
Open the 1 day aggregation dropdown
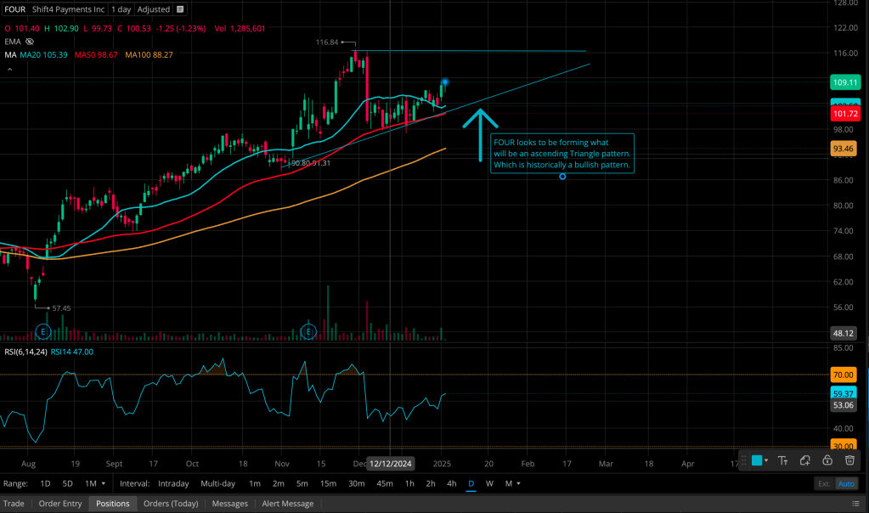click(121, 9)
